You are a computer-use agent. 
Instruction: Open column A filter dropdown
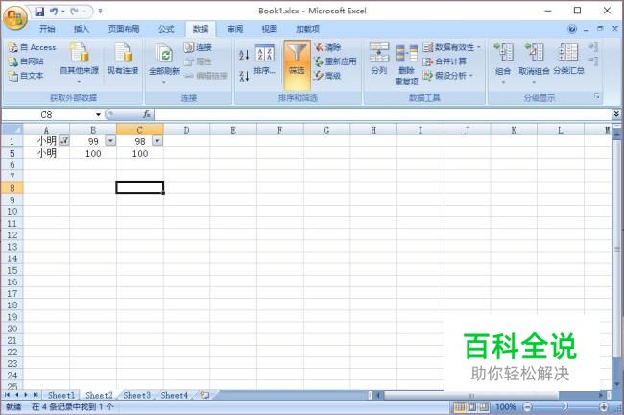pyautogui.click(x=64, y=141)
